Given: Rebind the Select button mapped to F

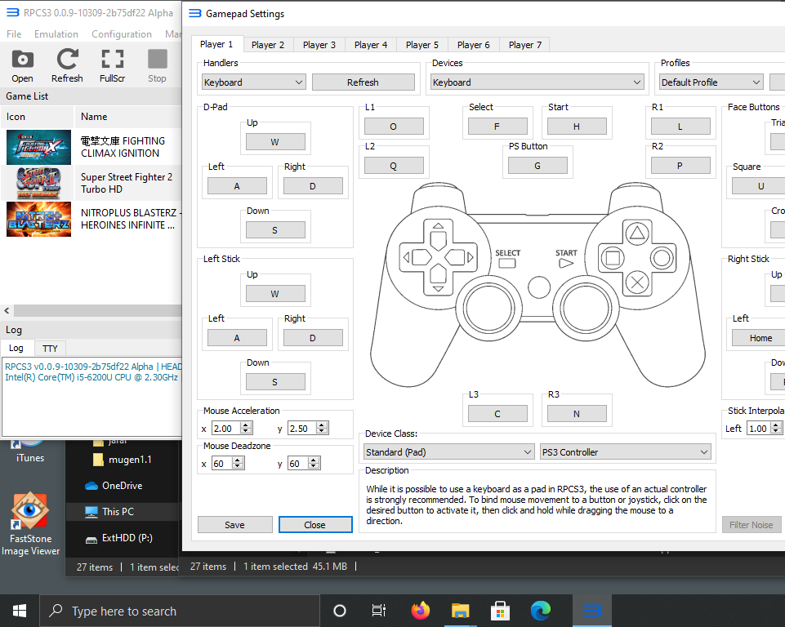Looking at the screenshot, I should tap(497, 126).
